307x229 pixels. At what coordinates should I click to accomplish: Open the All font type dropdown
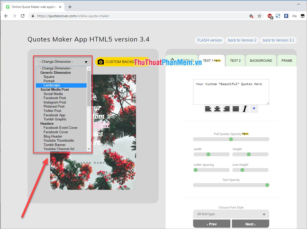point(231,214)
